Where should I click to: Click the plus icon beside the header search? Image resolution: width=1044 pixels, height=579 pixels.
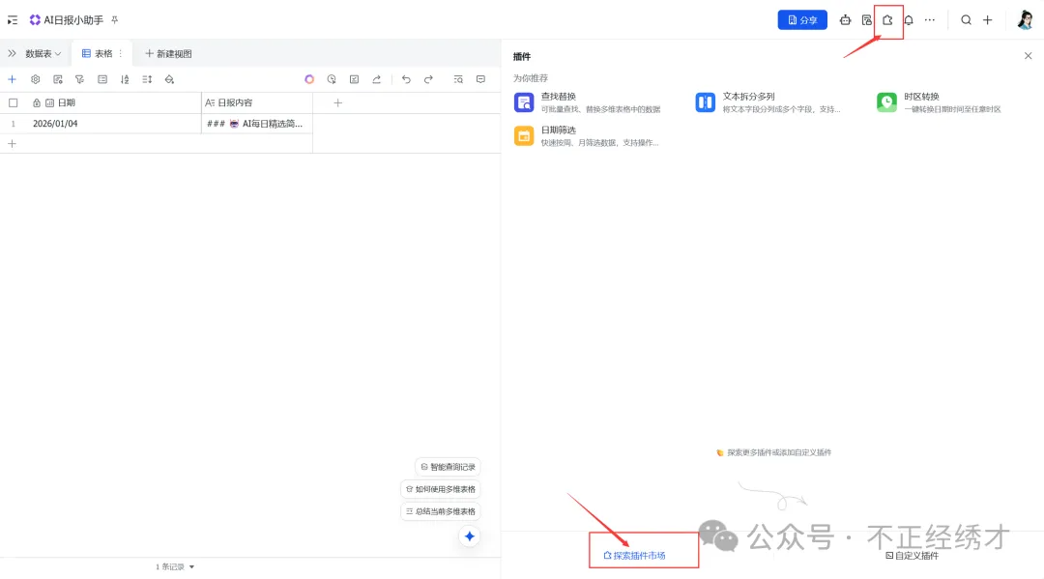[987, 20]
